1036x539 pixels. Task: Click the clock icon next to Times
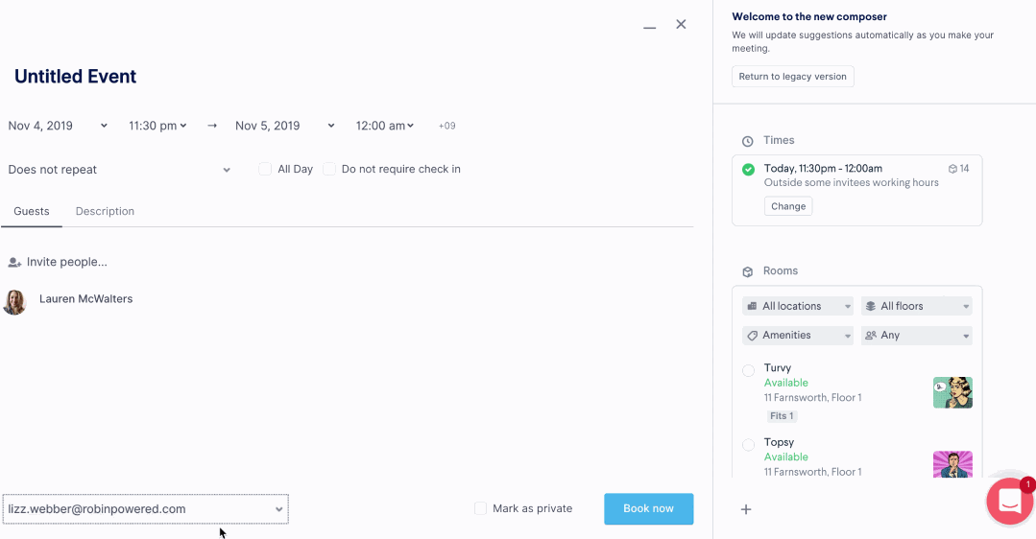pyautogui.click(x=747, y=141)
